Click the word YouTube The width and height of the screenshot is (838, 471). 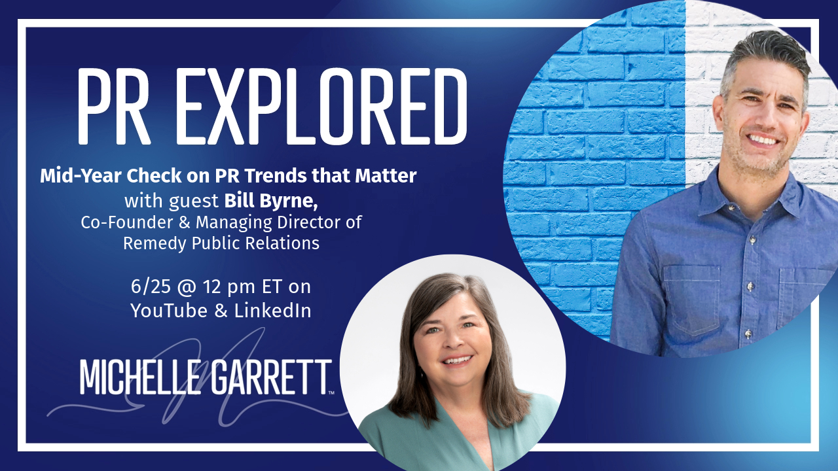pyautogui.click(x=170, y=310)
